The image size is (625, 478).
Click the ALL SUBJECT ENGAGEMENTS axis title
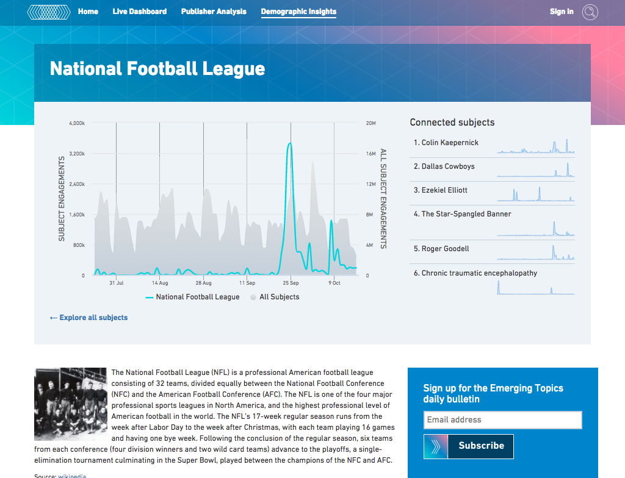click(x=383, y=199)
